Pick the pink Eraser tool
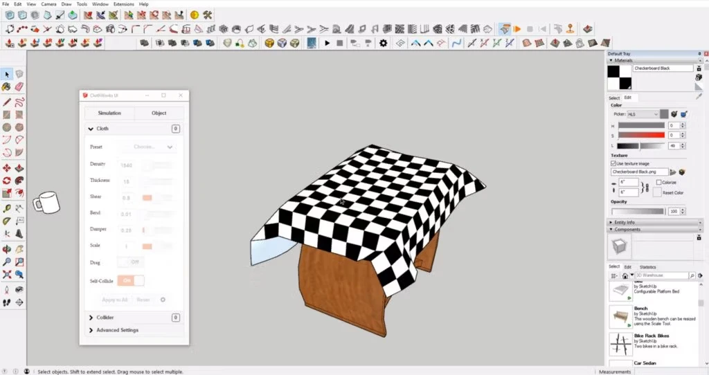Screen dimensions: 709x375 [19, 87]
